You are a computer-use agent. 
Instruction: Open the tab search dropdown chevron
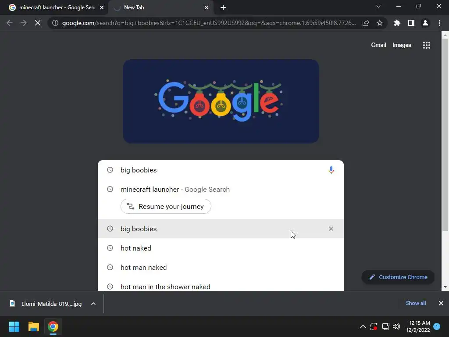click(x=378, y=6)
